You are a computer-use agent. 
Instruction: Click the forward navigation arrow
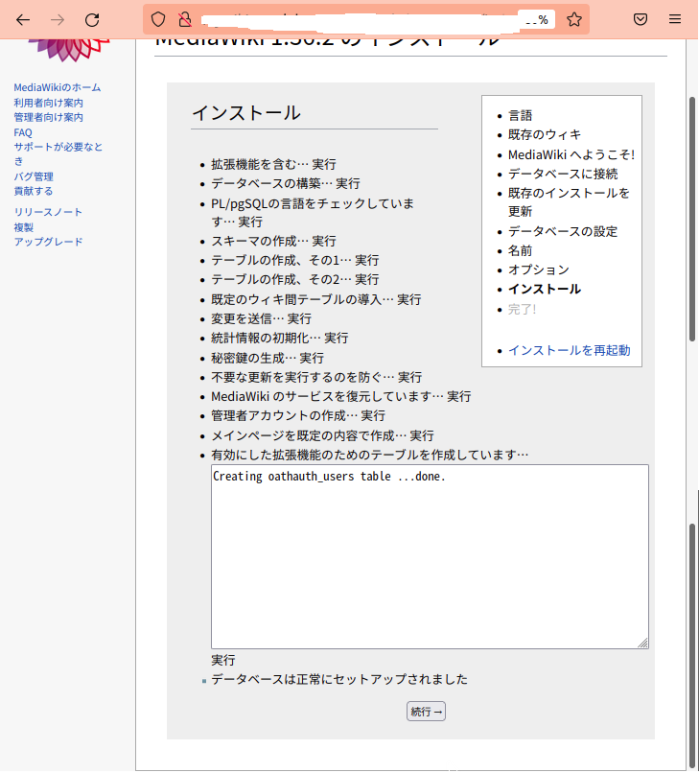58,20
